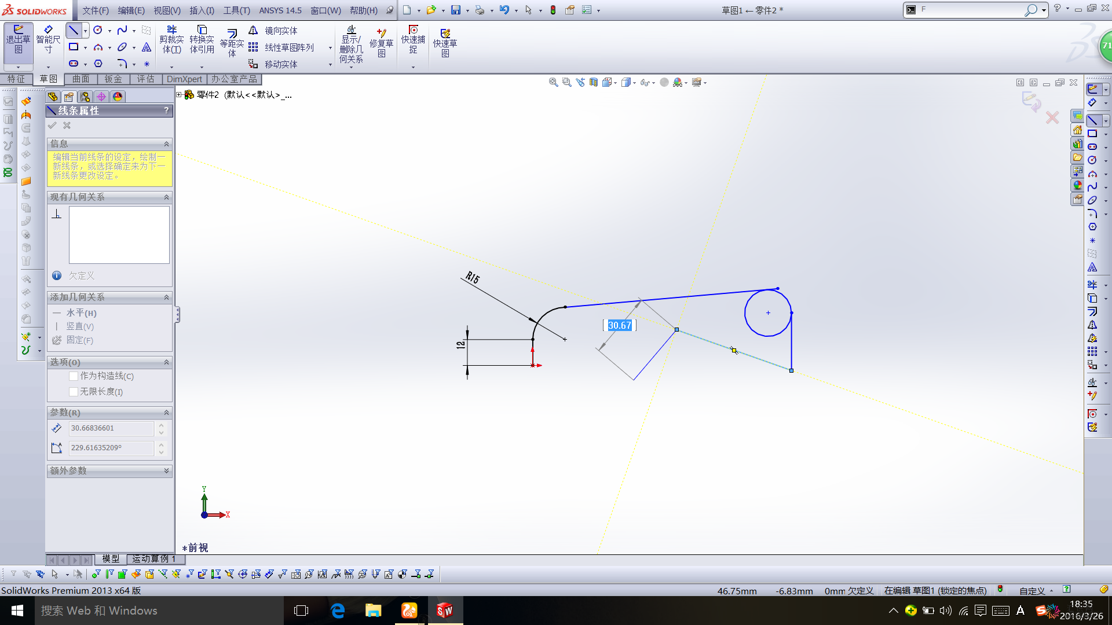Collapse the 参数(R) section

[167, 413]
